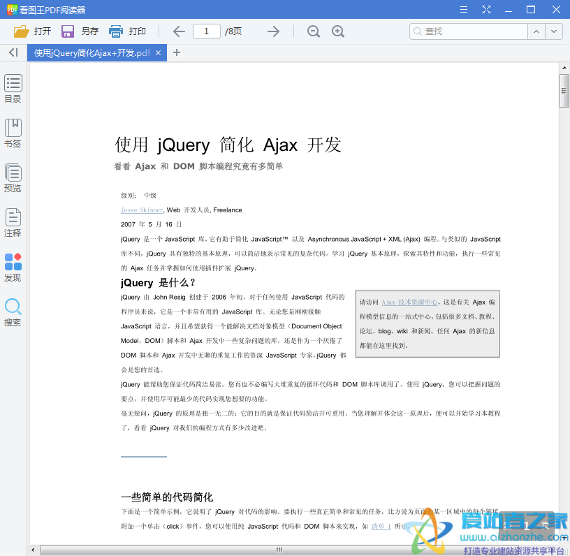The height and width of the screenshot is (556, 570).
Task: Jump to next search result arrow
Action: (x=554, y=31)
